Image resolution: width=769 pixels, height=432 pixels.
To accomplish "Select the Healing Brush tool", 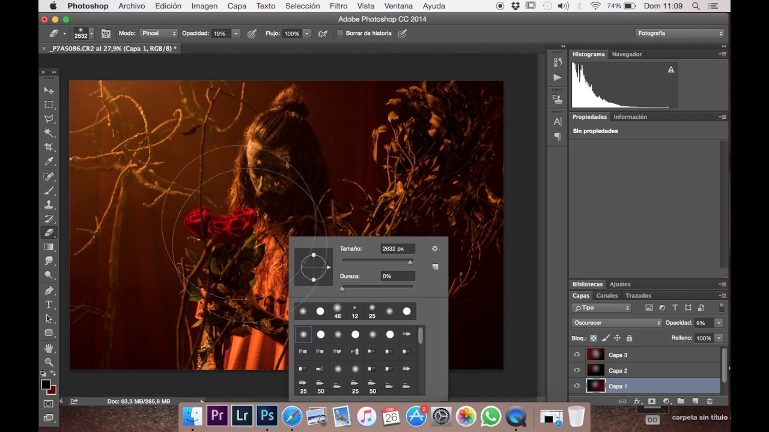I will (49, 176).
